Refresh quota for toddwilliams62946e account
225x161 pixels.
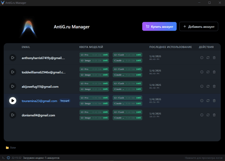(x=208, y=72)
